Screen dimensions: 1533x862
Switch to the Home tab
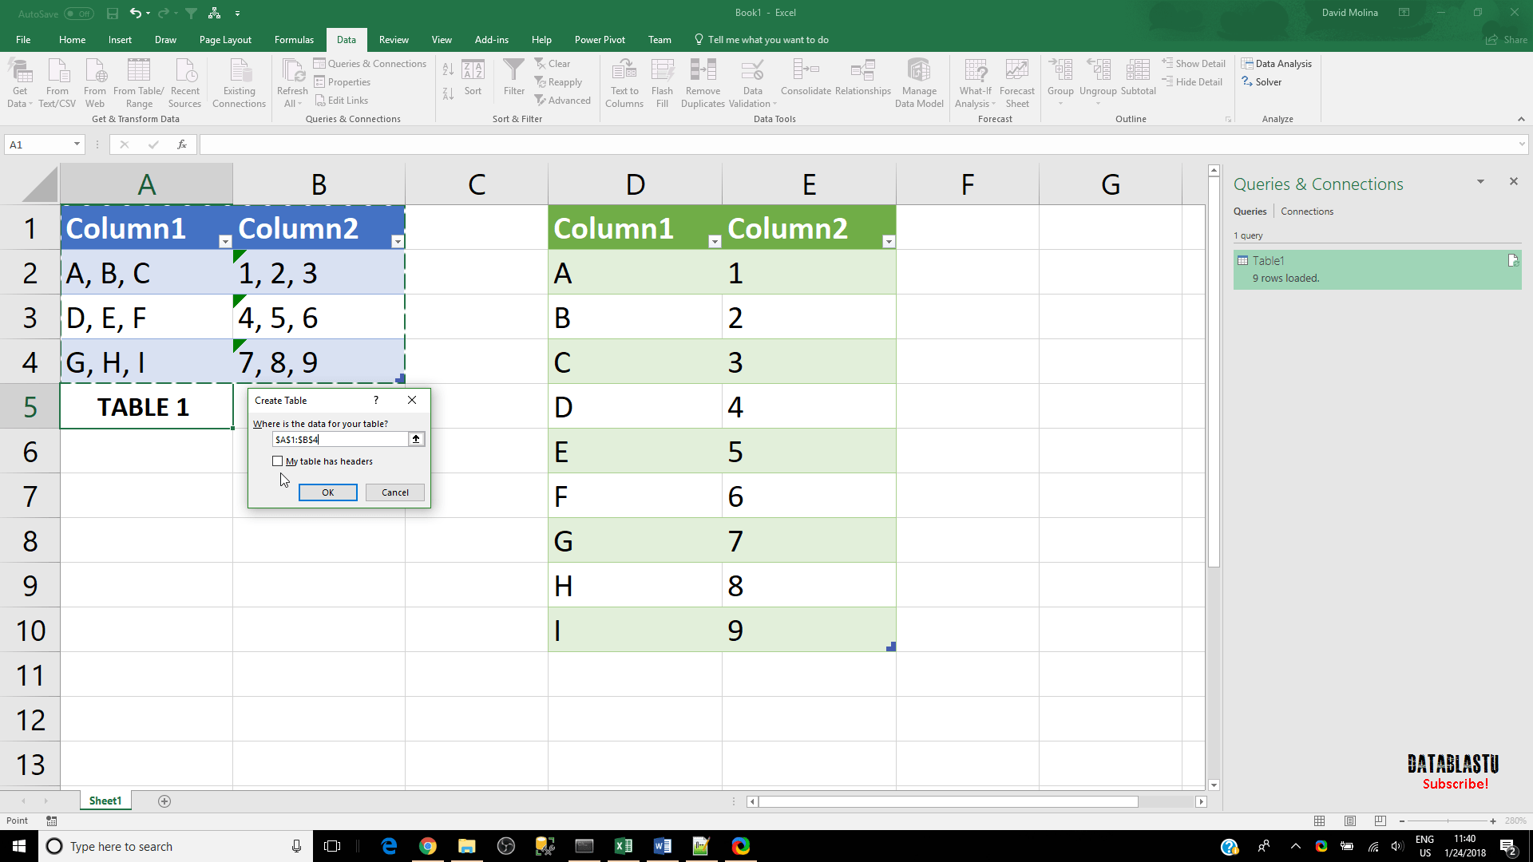(72, 40)
